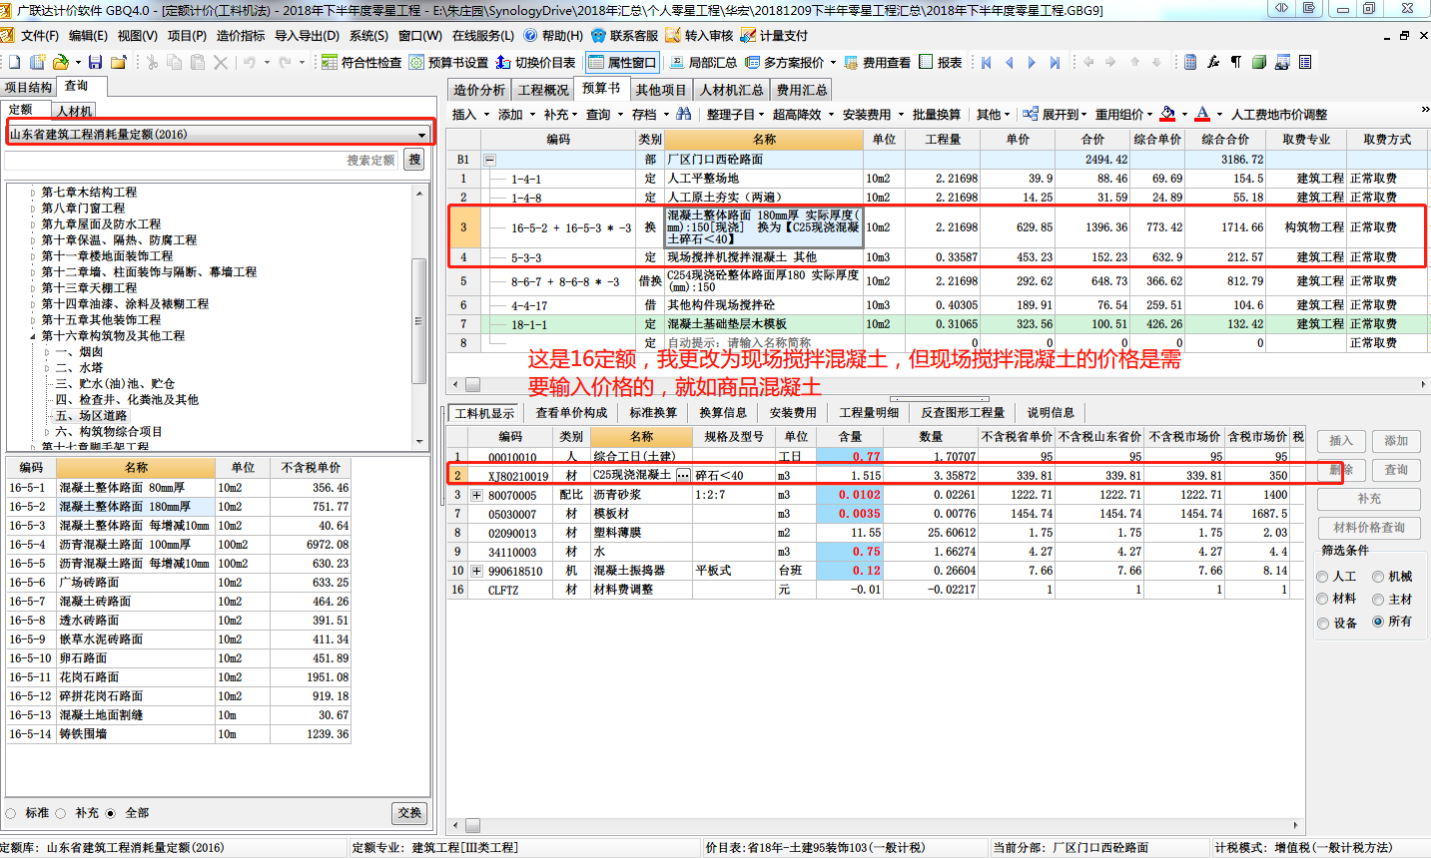Open 费用查看 cost view
The height and width of the screenshot is (858, 1431).
[x=878, y=62]
